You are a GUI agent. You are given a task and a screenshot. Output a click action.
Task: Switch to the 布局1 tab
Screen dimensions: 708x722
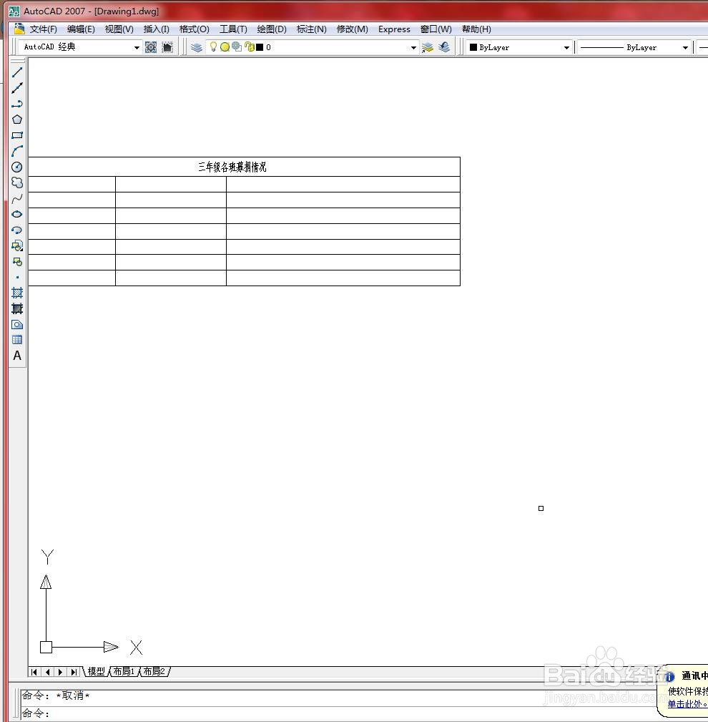(x=124, y=671)
